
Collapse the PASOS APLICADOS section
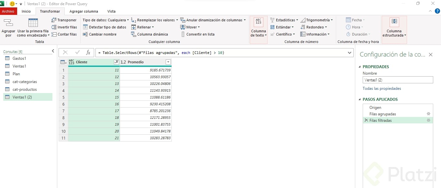tap(359, 99)
